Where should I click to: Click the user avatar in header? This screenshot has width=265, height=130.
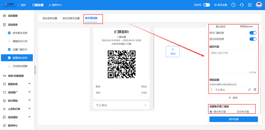tap(259, 5)
